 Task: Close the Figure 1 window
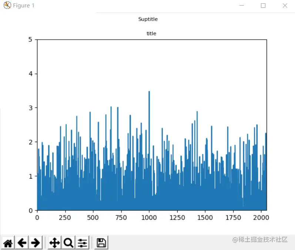click(x=285, y=6)
